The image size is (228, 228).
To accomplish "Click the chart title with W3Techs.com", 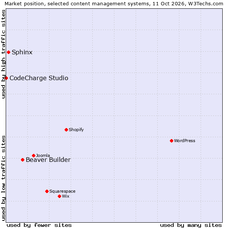I will (114, 3).
